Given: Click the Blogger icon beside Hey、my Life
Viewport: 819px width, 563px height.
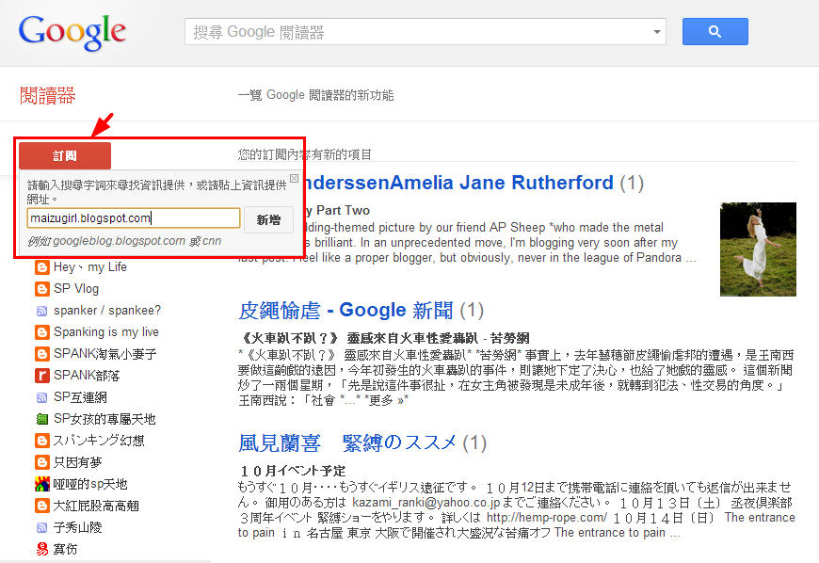Looking at the screenshot, I should (41, 267).
